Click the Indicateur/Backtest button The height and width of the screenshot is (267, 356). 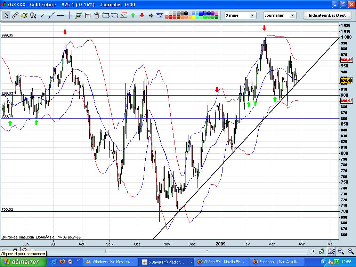pos(327,15)
